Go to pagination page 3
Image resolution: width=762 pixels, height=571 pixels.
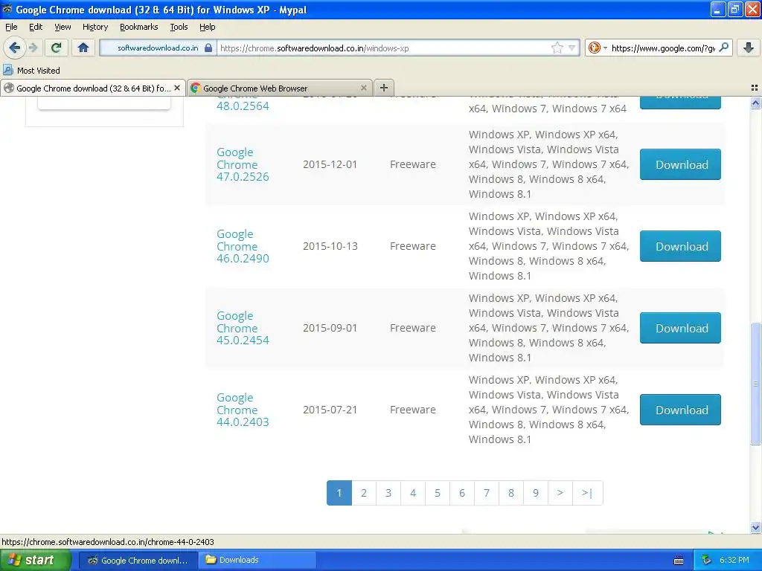click(x=388, y=493)
